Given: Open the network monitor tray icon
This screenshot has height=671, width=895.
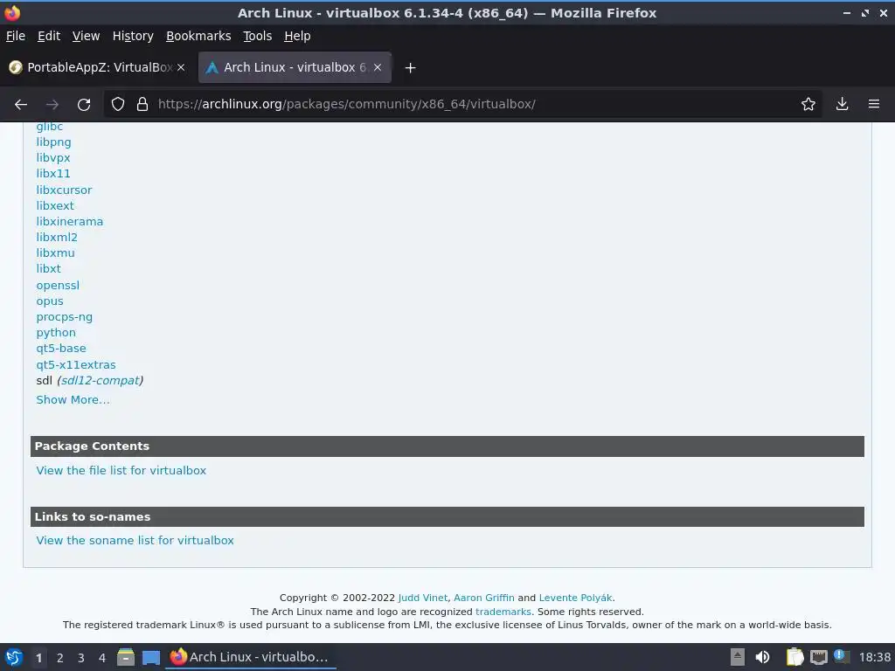Looking at the screenshot, I should (x=818, y=657).
